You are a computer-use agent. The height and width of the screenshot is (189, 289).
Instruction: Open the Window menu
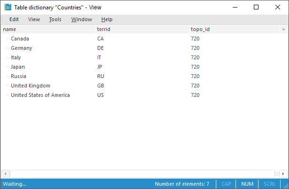click(x=82, y=19)
